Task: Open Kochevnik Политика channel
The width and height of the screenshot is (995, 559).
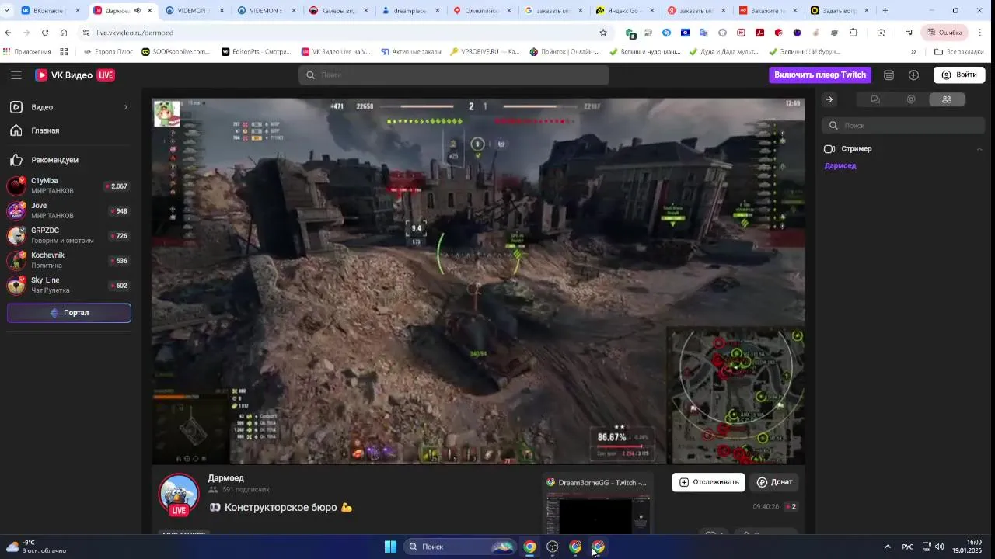Action: [x=68, y=260]
